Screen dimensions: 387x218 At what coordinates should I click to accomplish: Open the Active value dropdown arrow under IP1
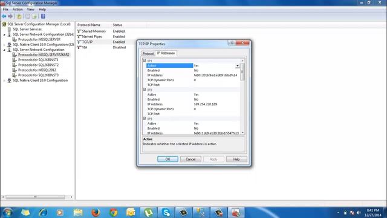click(237, 66)
